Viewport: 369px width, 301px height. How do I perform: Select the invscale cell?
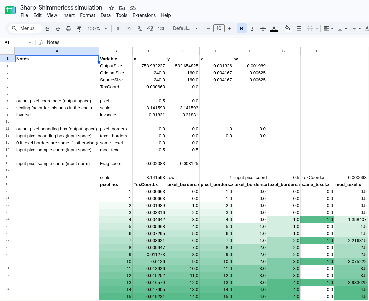pyautogui.click(x=115, y=115)
